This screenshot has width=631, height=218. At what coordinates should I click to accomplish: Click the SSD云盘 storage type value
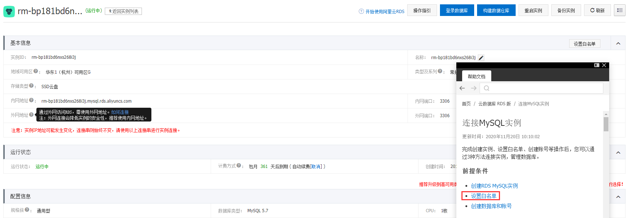coord(49,87)
